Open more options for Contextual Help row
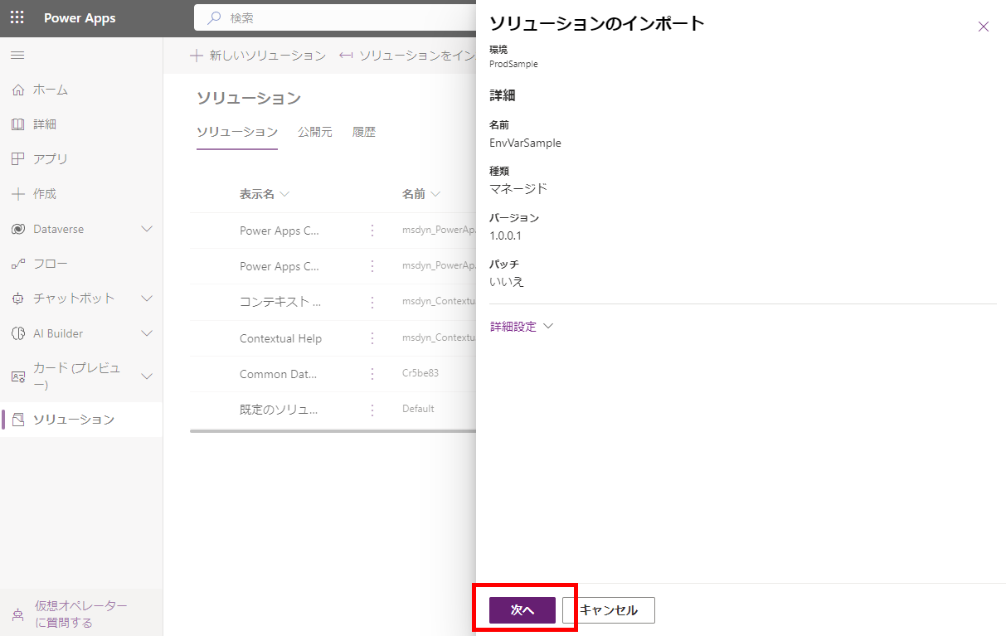 click(x=372, y=338)
